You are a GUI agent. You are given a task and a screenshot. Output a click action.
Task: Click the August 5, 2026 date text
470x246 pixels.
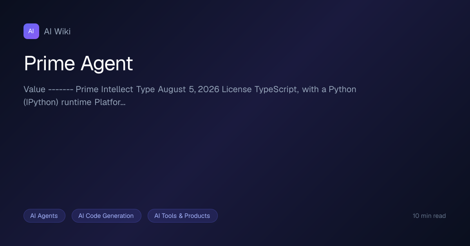click(188, 89)
